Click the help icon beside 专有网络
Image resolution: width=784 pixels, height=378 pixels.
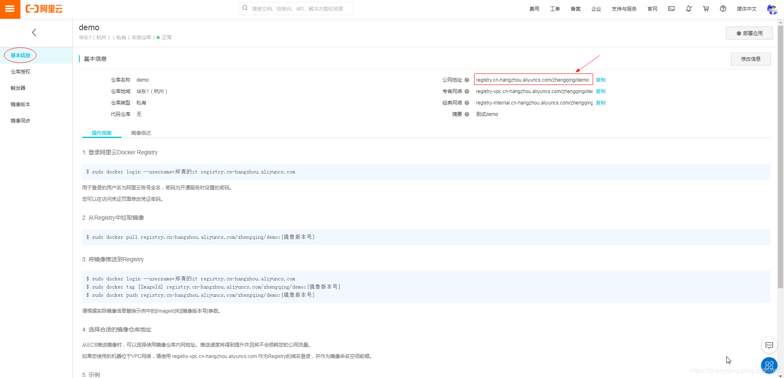pos(467,91)
